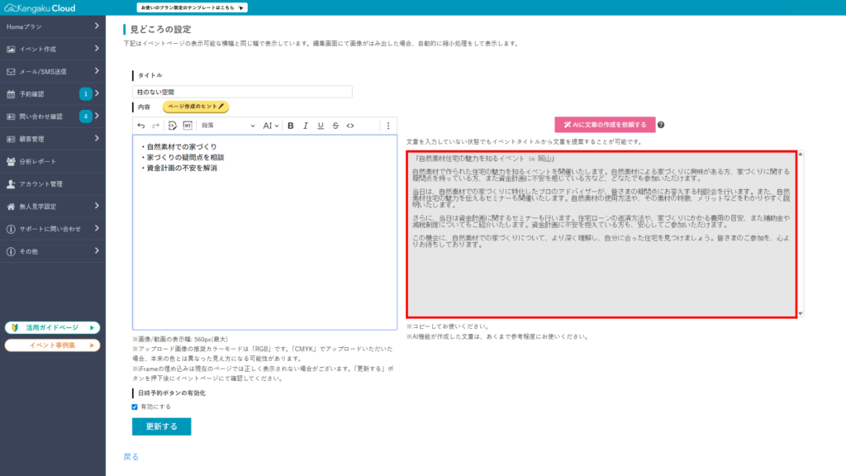Screen dimensions: 846x476
Task: Click the bold formatting icon
Action: (291, 126)
